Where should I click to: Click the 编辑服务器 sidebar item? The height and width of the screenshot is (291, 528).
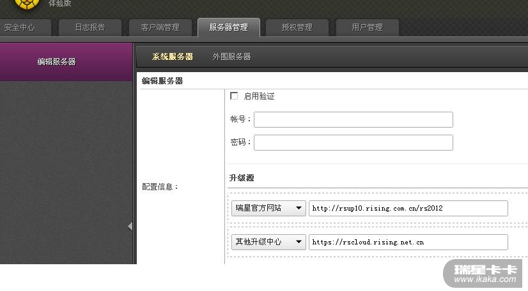[66, 62]
